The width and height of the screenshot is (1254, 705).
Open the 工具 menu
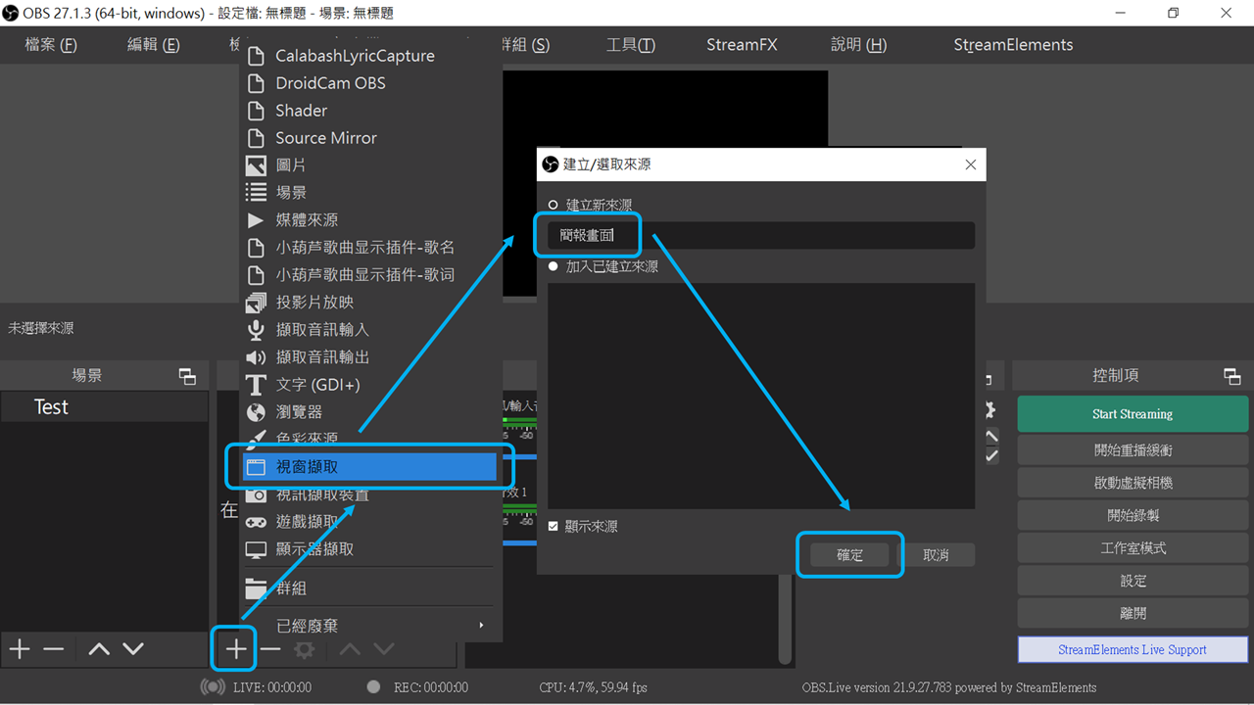click(x=630, y=45)
